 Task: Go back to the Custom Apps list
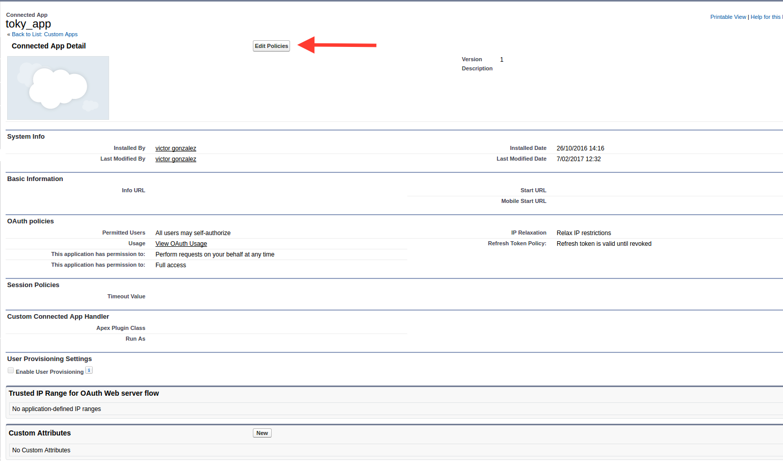tap(43, 35)
